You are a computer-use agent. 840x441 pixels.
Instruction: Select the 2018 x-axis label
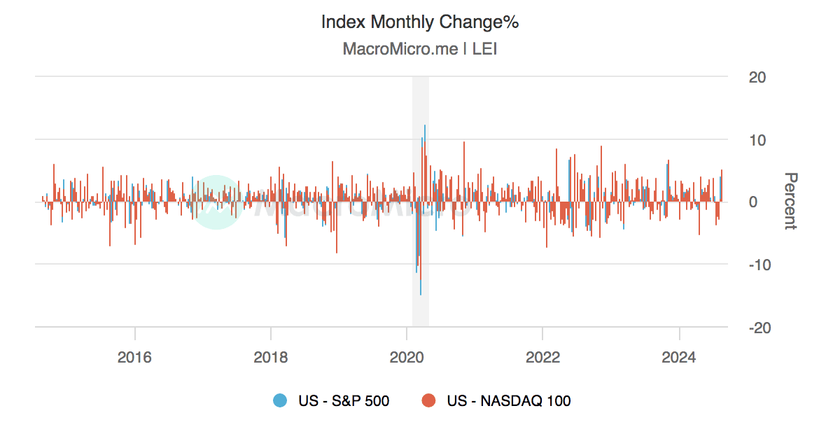coord(271,358)
